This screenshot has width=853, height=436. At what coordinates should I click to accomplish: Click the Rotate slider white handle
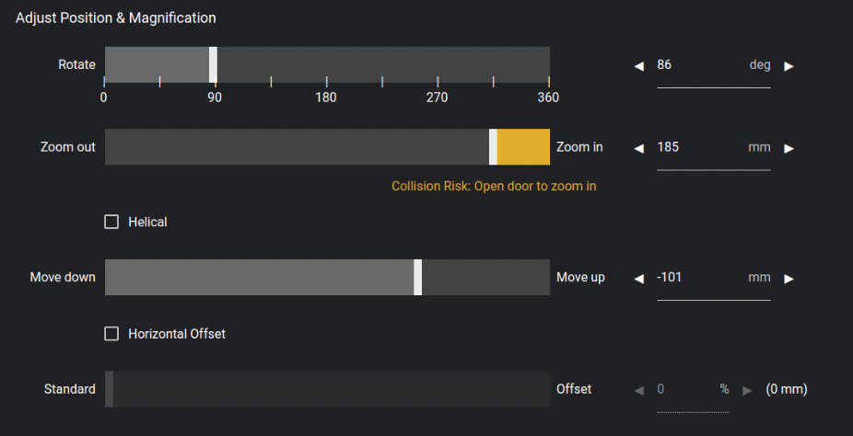point(214,64)
